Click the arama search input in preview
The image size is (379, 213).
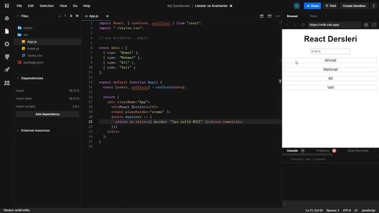(330, 51)
